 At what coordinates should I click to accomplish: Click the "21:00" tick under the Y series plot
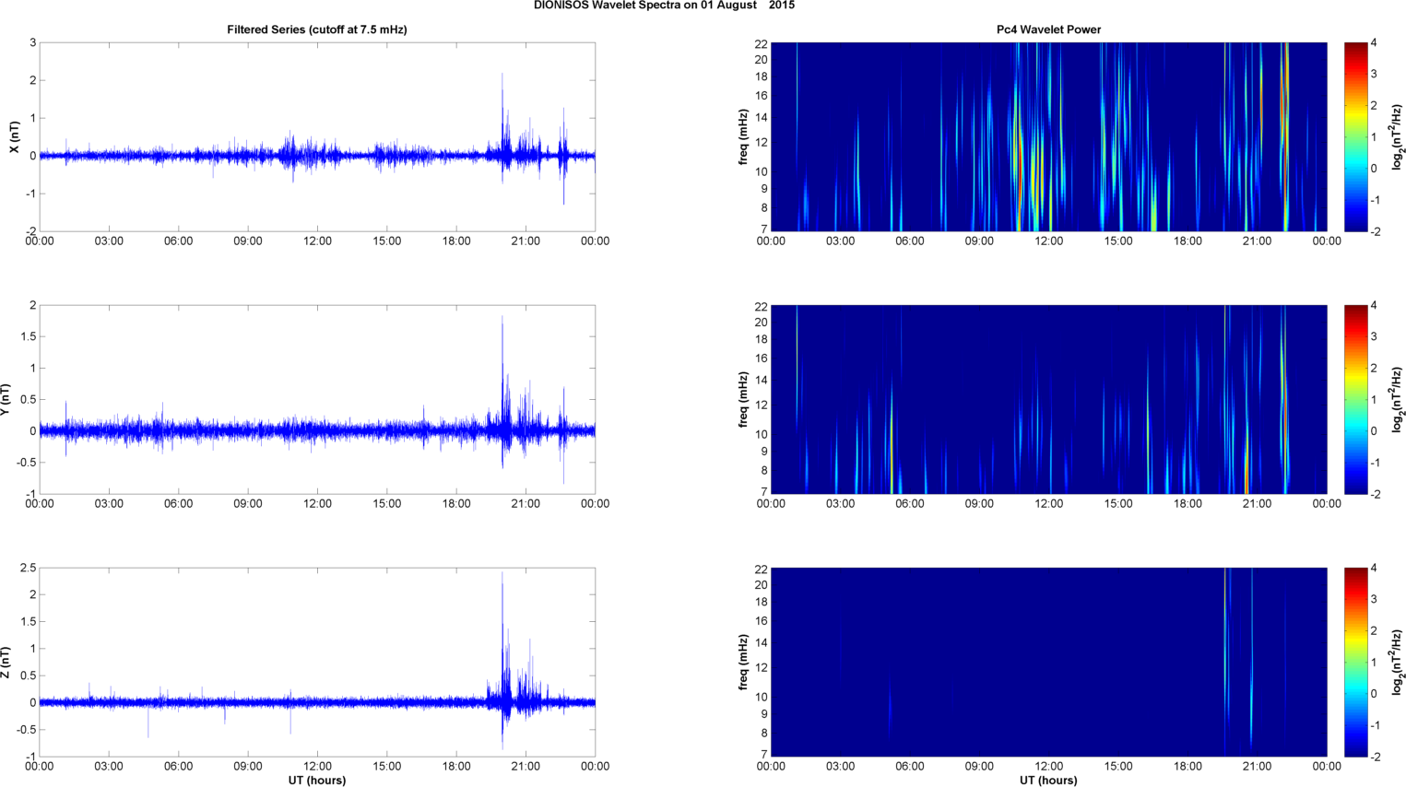coord(526,504)
